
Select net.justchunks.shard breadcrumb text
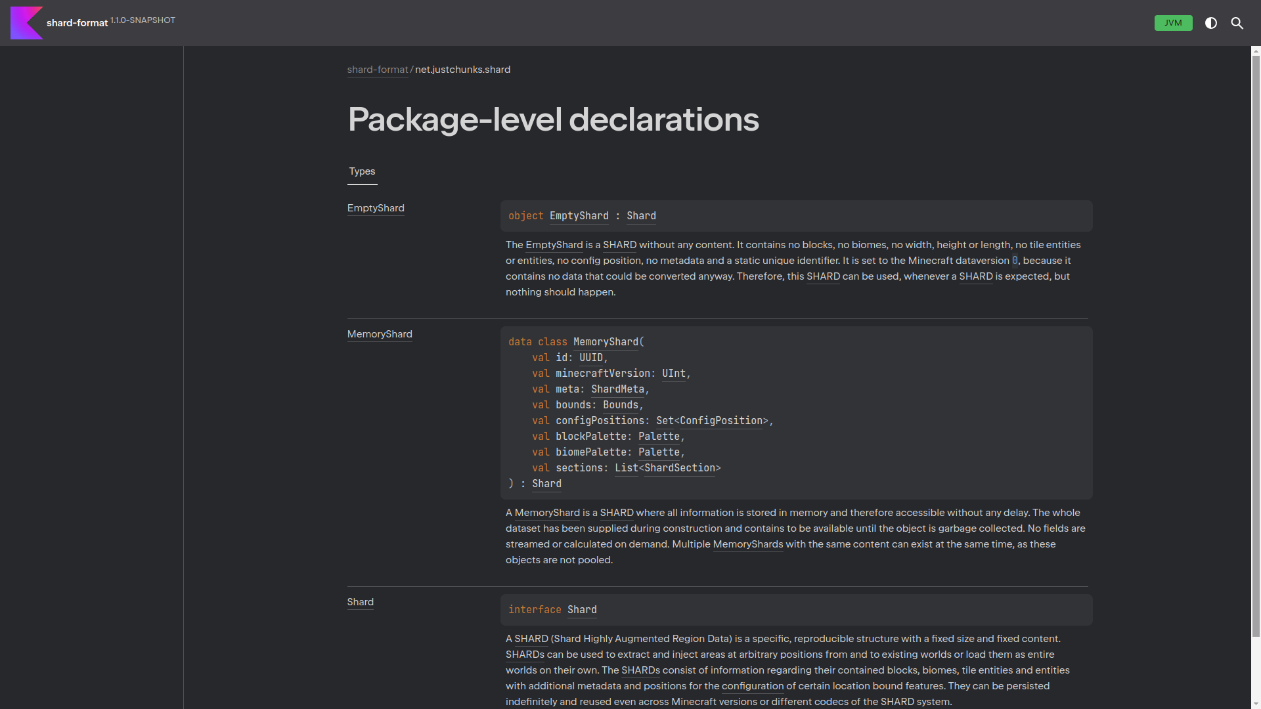[462, 70]
